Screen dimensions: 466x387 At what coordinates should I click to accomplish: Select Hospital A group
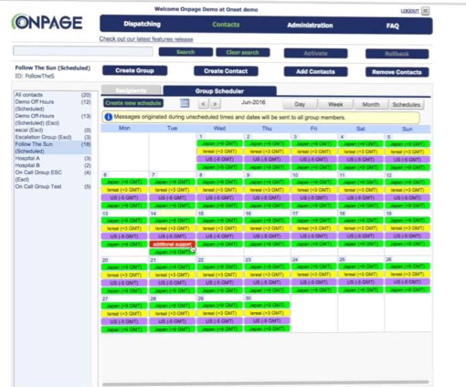pos(53,158)
